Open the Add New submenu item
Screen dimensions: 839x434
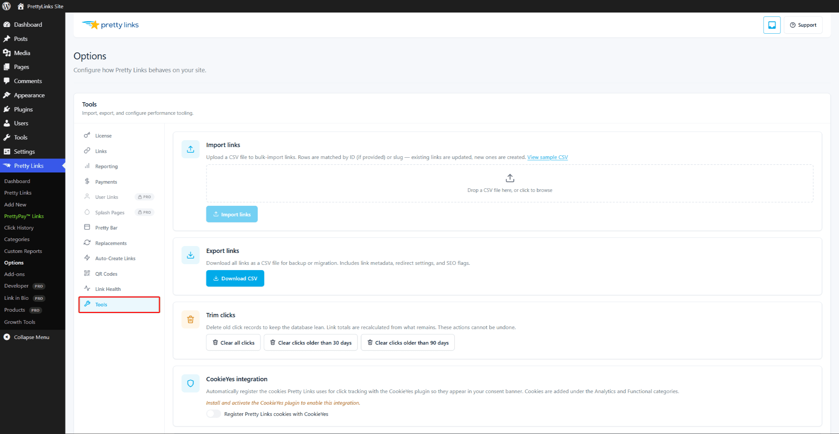click(x=15, y=204)
